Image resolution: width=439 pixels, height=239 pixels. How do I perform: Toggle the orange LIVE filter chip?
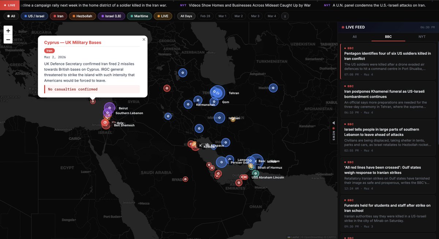(x=163, y=16)
